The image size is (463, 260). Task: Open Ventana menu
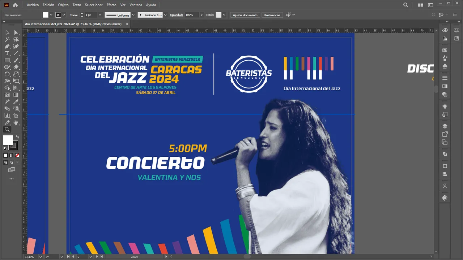[x=136, y=5]
